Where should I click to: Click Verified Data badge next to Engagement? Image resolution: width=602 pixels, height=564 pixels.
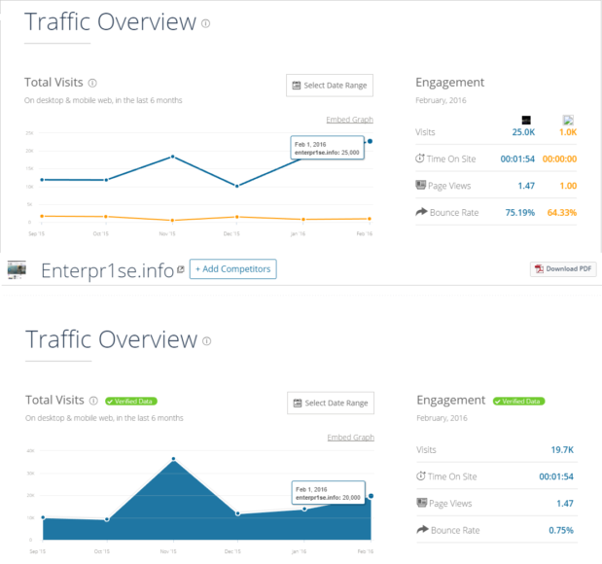[518, 402]
